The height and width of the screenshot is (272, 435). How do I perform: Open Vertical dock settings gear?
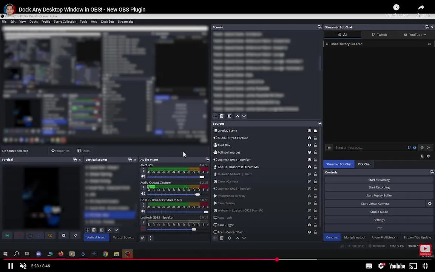pyautogui.click(x=63, y=235)
